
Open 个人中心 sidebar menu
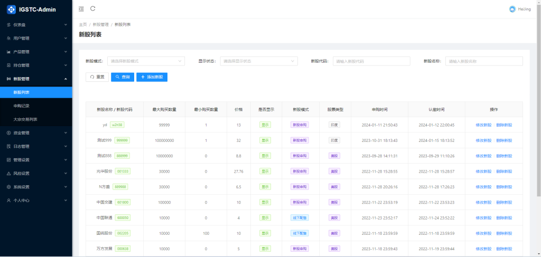21,201
